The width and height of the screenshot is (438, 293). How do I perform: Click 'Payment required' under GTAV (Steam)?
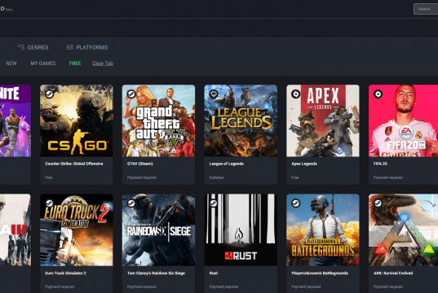[x=142, y=177]
